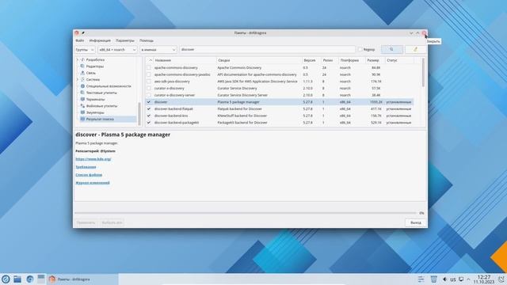507x285 pixels.
Task: Expand the Разработка tree node
Action: (x=78, y=60)
